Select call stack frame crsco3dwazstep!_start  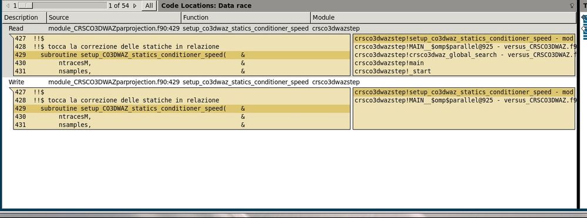pos(464,71)
